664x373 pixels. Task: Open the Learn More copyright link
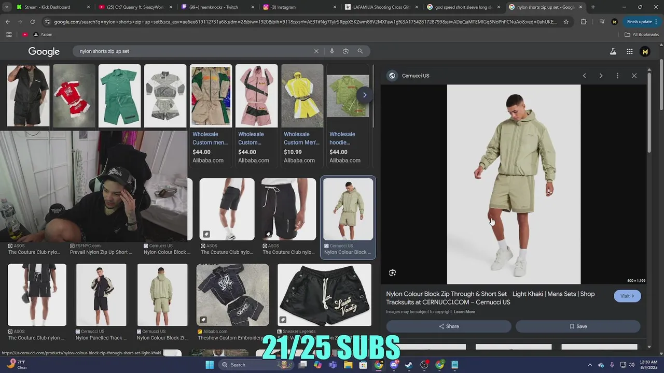click(x=464, y=312)
